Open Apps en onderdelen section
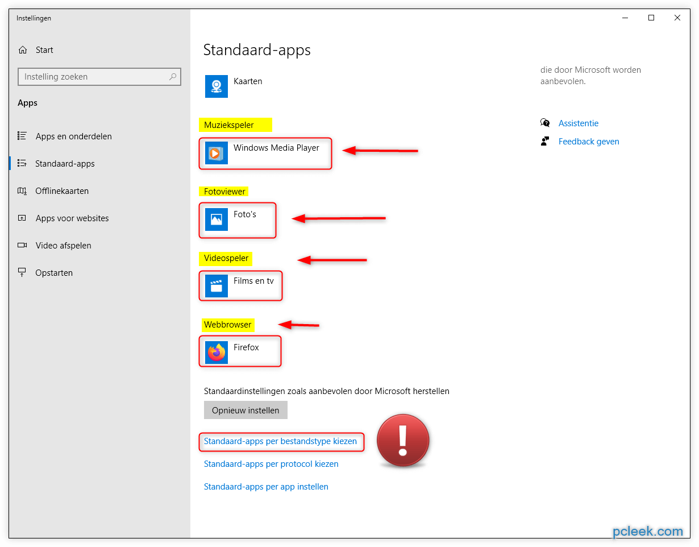This screenshot has height=547, width=699. [74, 136]
